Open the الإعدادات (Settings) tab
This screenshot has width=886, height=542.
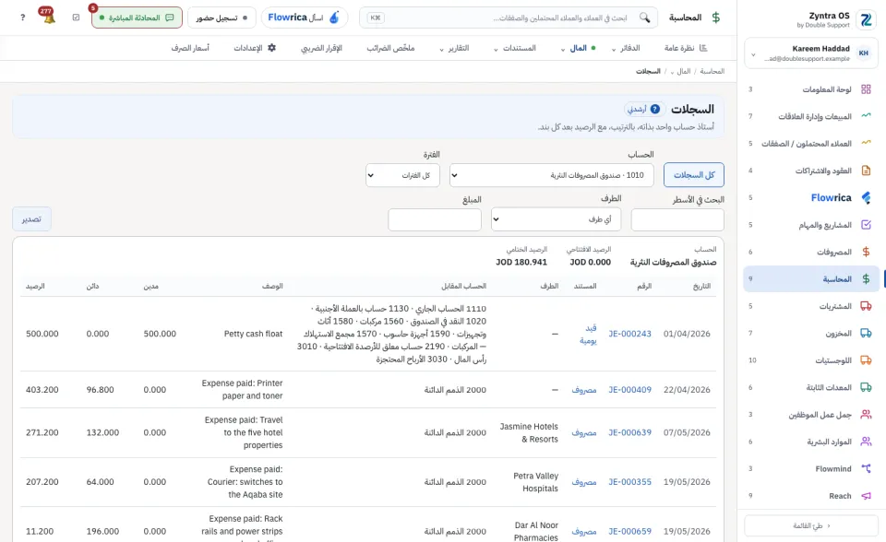pyautogui.click(x=255, y=48)
